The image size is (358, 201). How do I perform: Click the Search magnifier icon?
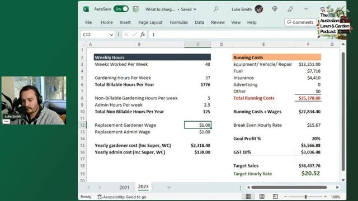pos(216,9)
